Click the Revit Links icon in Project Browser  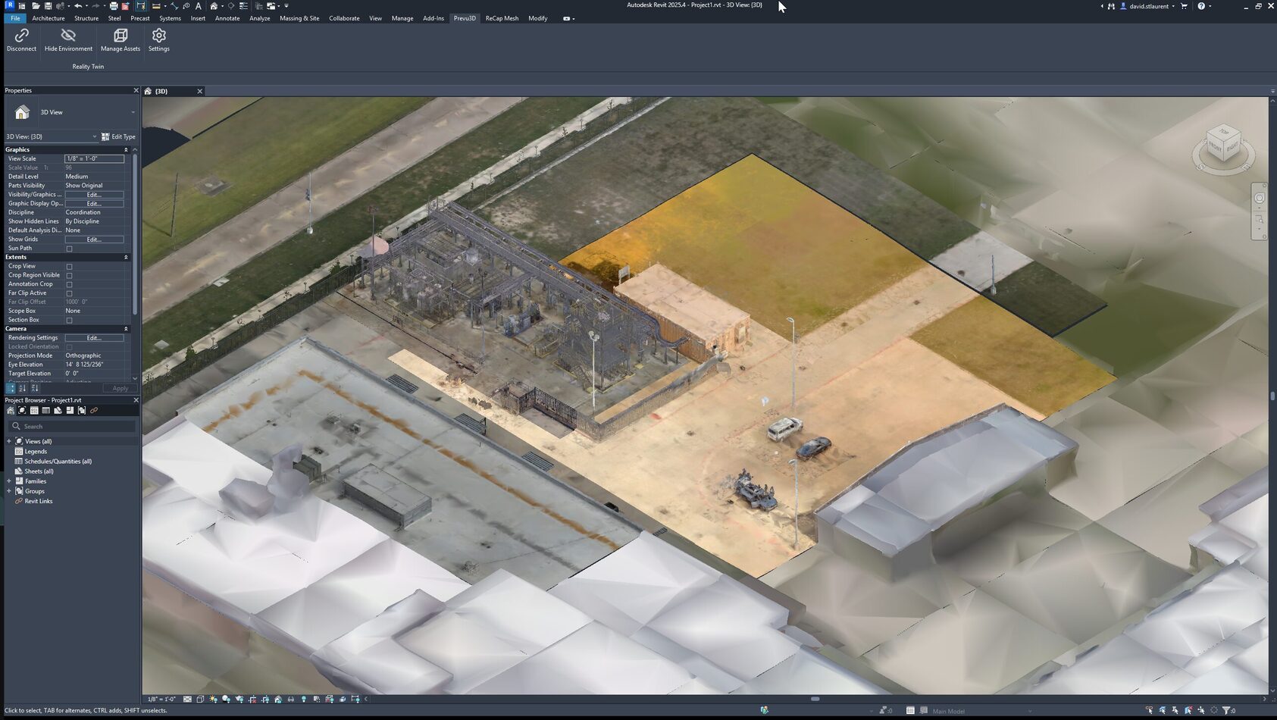pyautogui.click(x=93, y=410)
